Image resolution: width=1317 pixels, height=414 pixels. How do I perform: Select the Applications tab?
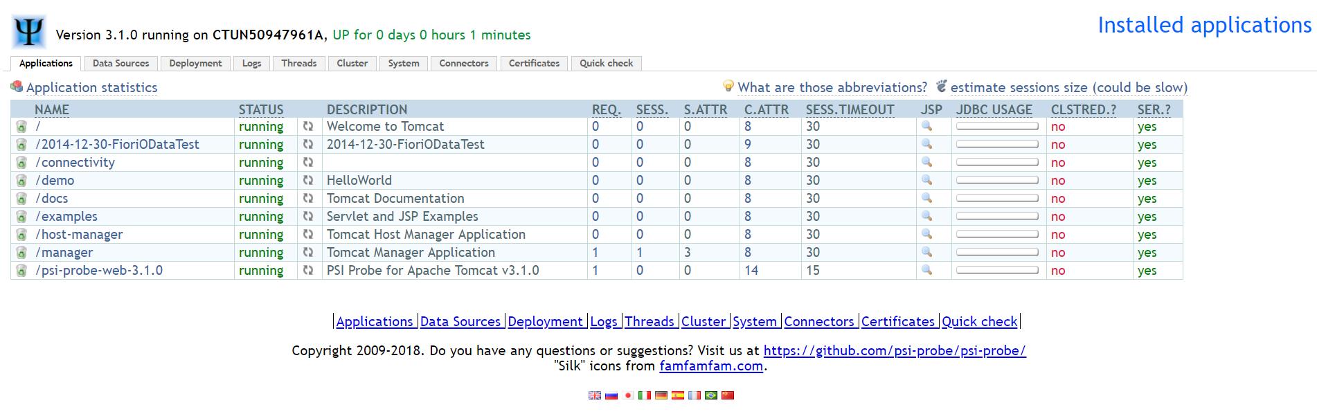tap(46, 63)
